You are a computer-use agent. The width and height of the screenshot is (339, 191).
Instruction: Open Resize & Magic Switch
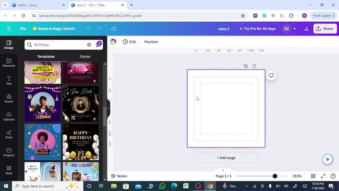[53, 29]
